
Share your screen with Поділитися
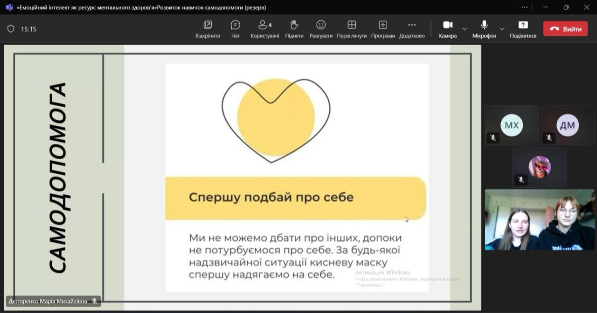pos(523,29)
